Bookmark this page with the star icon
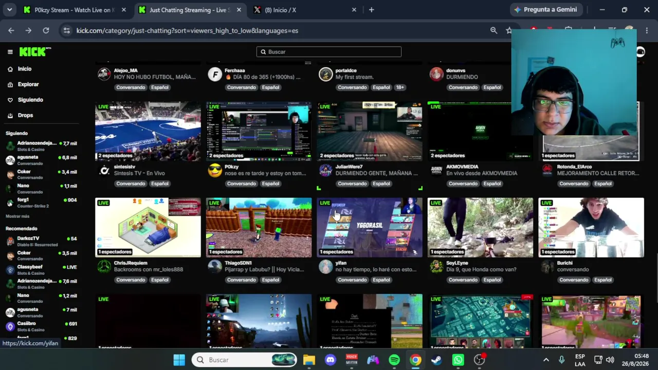 (508, 30)
